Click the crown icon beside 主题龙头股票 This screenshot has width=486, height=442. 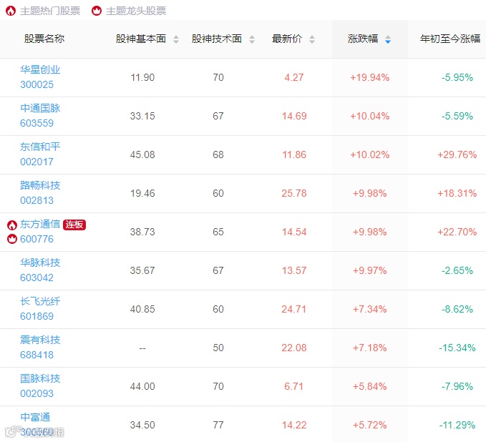click(97, 11)
